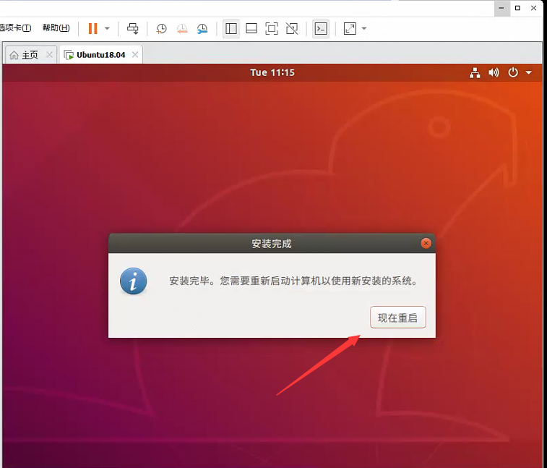Toggle the thumbnail bar view
The height and width of the screenshot is (468, 547).
[251, 29]
